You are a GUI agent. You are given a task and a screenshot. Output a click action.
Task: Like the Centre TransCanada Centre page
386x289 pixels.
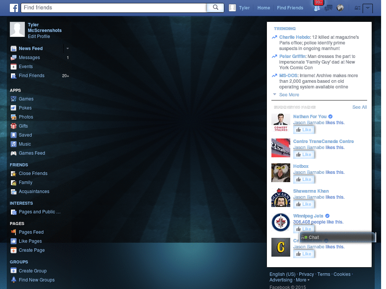[x=304, y=154]
